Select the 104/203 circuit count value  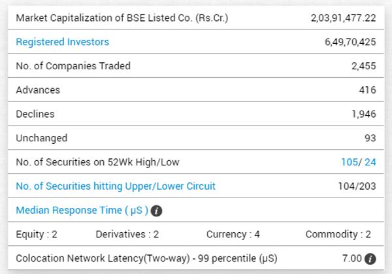tap(357, 186)
